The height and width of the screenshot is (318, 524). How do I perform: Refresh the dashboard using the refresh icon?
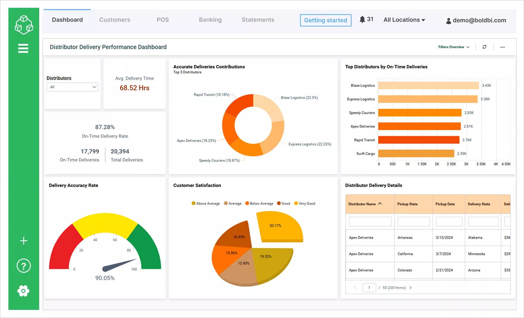484,47
